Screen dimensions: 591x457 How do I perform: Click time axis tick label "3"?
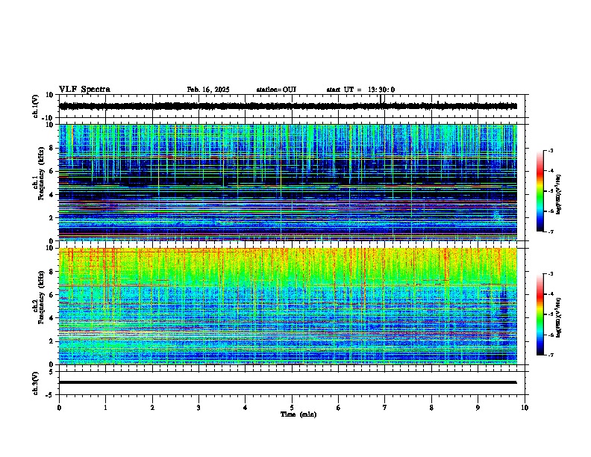(198, 408)
